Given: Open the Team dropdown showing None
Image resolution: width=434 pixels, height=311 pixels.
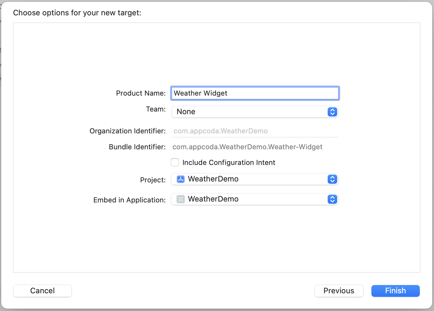Looking at the screenshot, I should pyautogui.click(x=251, y=112).
